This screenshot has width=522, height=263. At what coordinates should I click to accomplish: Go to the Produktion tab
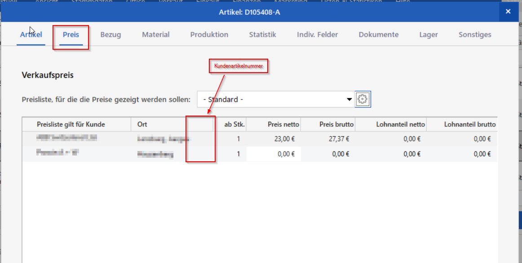click(x=209, y=34)
